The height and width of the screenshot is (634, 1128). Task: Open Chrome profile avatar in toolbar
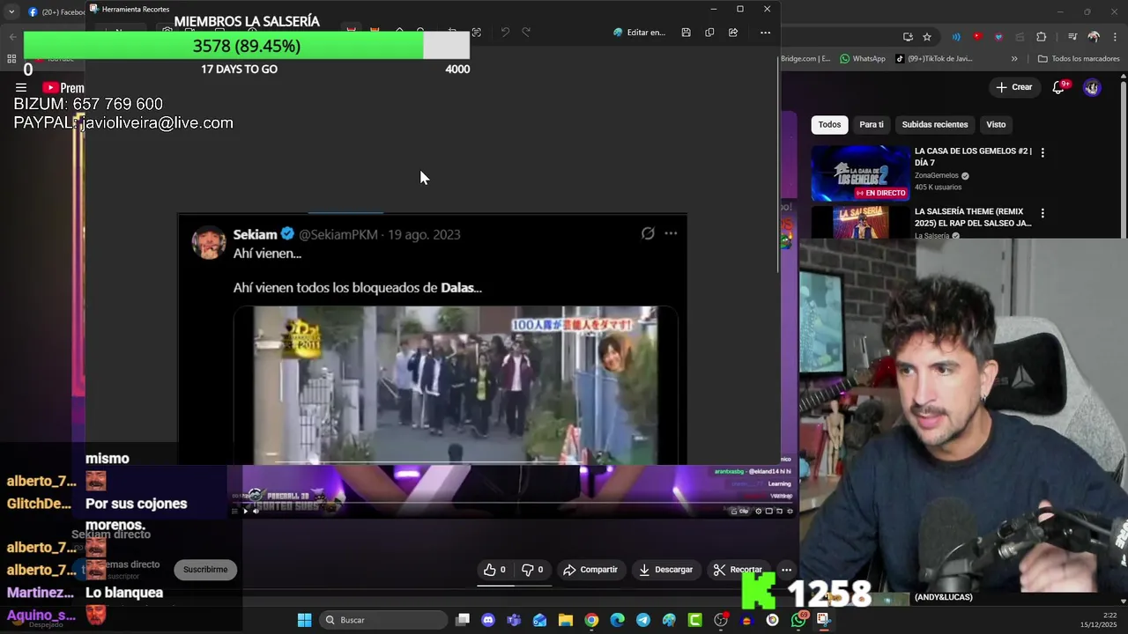pos(1094,37)
